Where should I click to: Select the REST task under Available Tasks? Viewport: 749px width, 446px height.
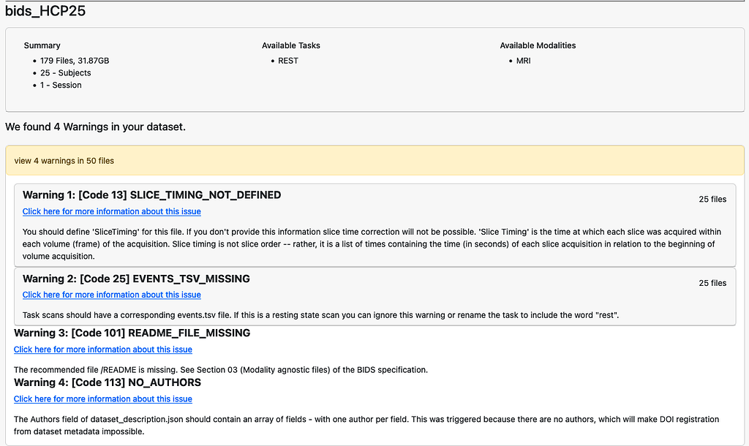[x=287, y=61]
